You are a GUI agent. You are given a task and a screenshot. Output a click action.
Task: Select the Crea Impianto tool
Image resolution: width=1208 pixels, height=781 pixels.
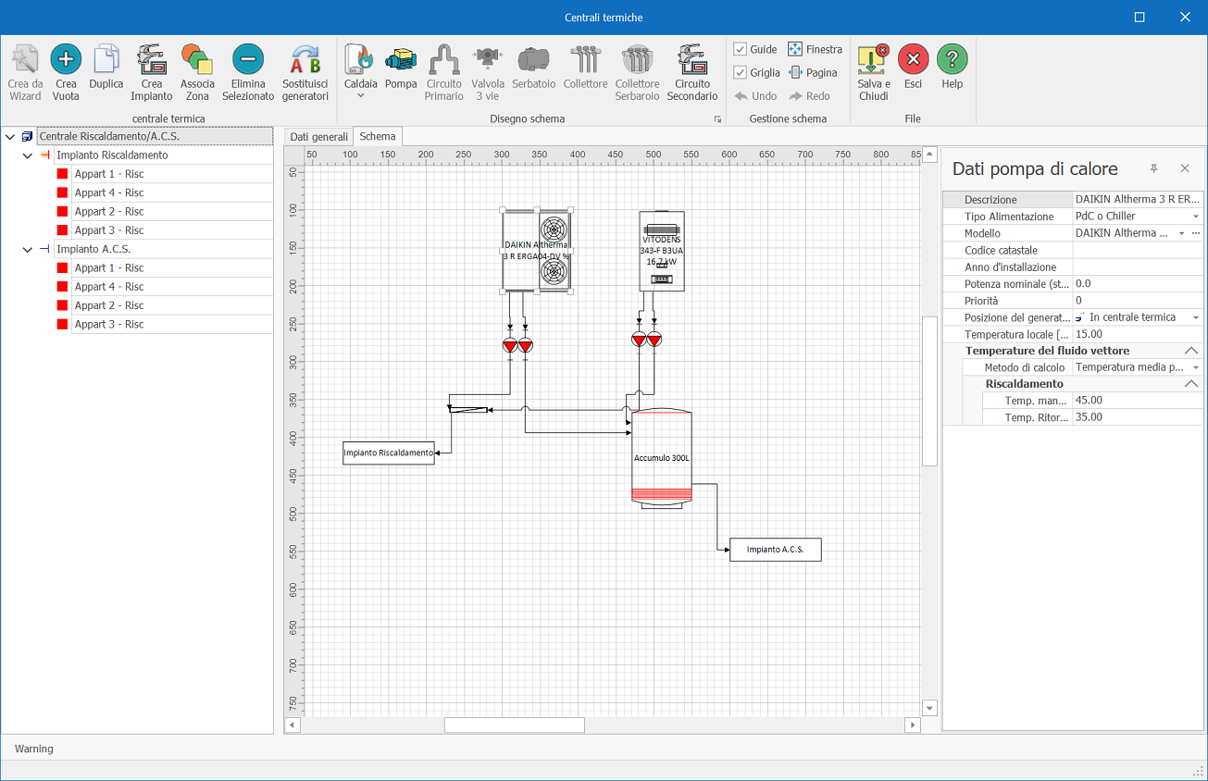click(x=152, y=61)
